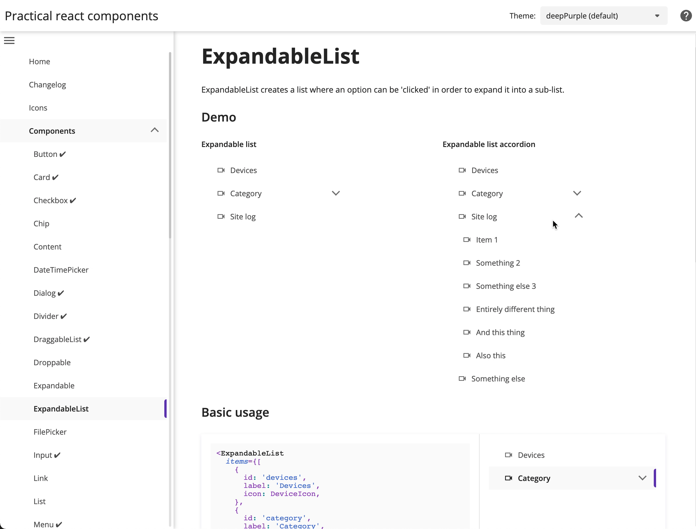Screen dimensions: 696x529
Task: Click camera icon beside Item 1
Action: 467,240
